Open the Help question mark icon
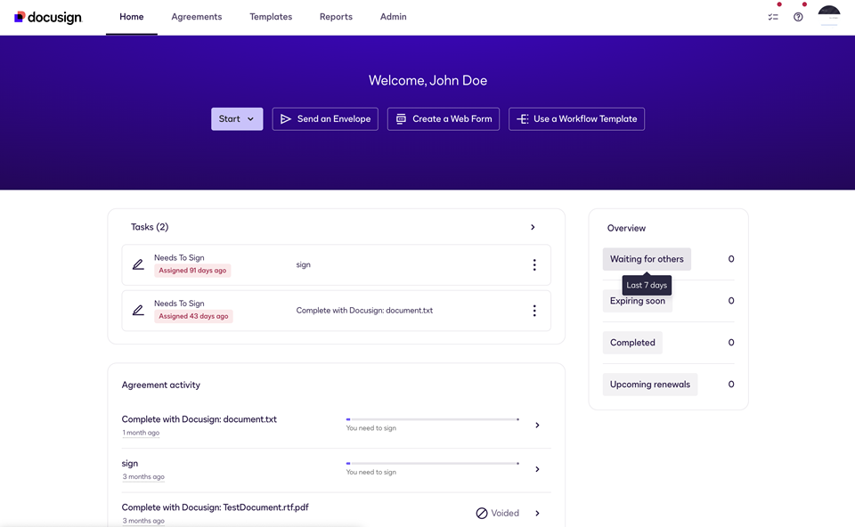 tap(798, 16)
